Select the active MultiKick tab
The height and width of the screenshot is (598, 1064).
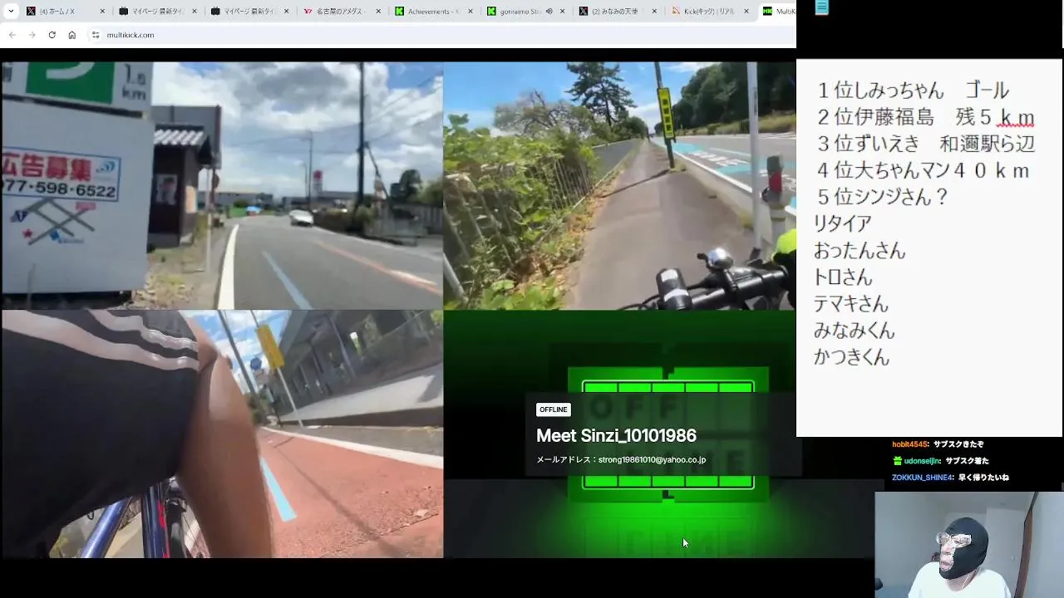[778, 12]
